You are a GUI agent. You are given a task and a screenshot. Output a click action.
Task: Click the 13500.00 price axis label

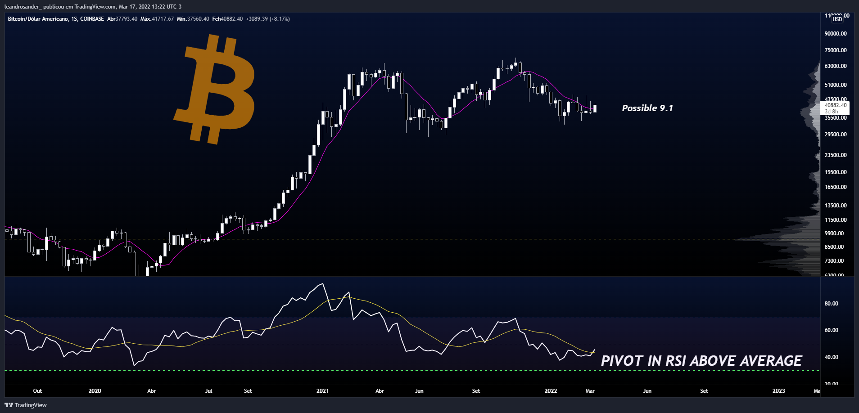[836, 206]
